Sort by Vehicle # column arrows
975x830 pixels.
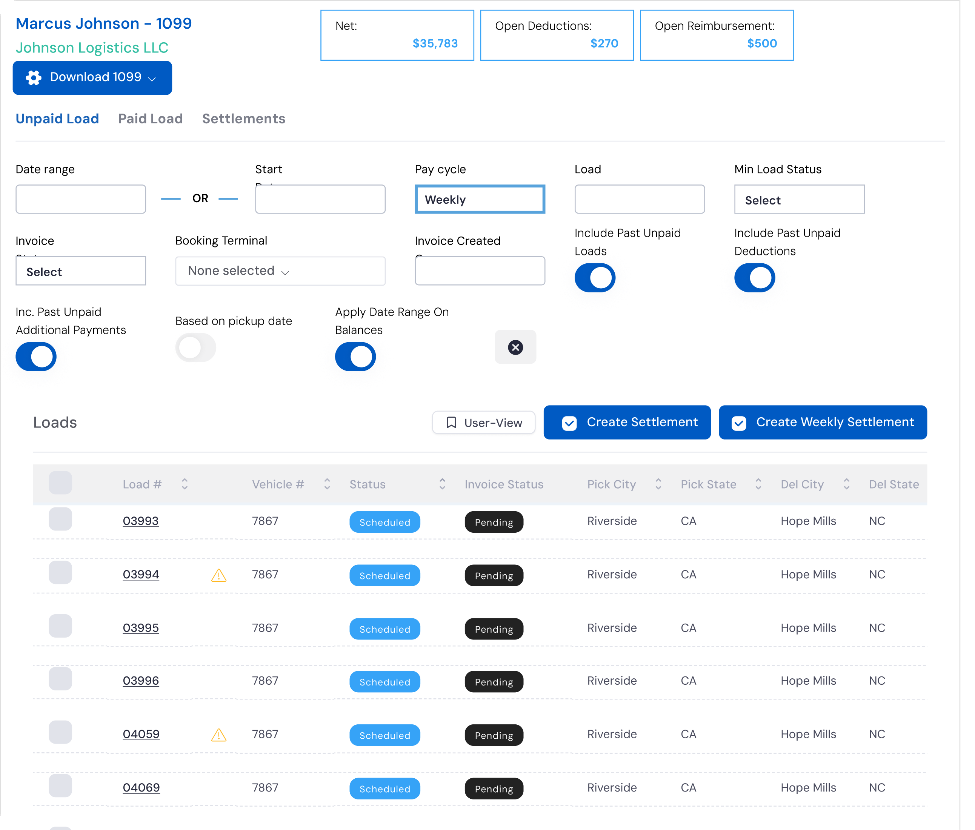(327, 484)
